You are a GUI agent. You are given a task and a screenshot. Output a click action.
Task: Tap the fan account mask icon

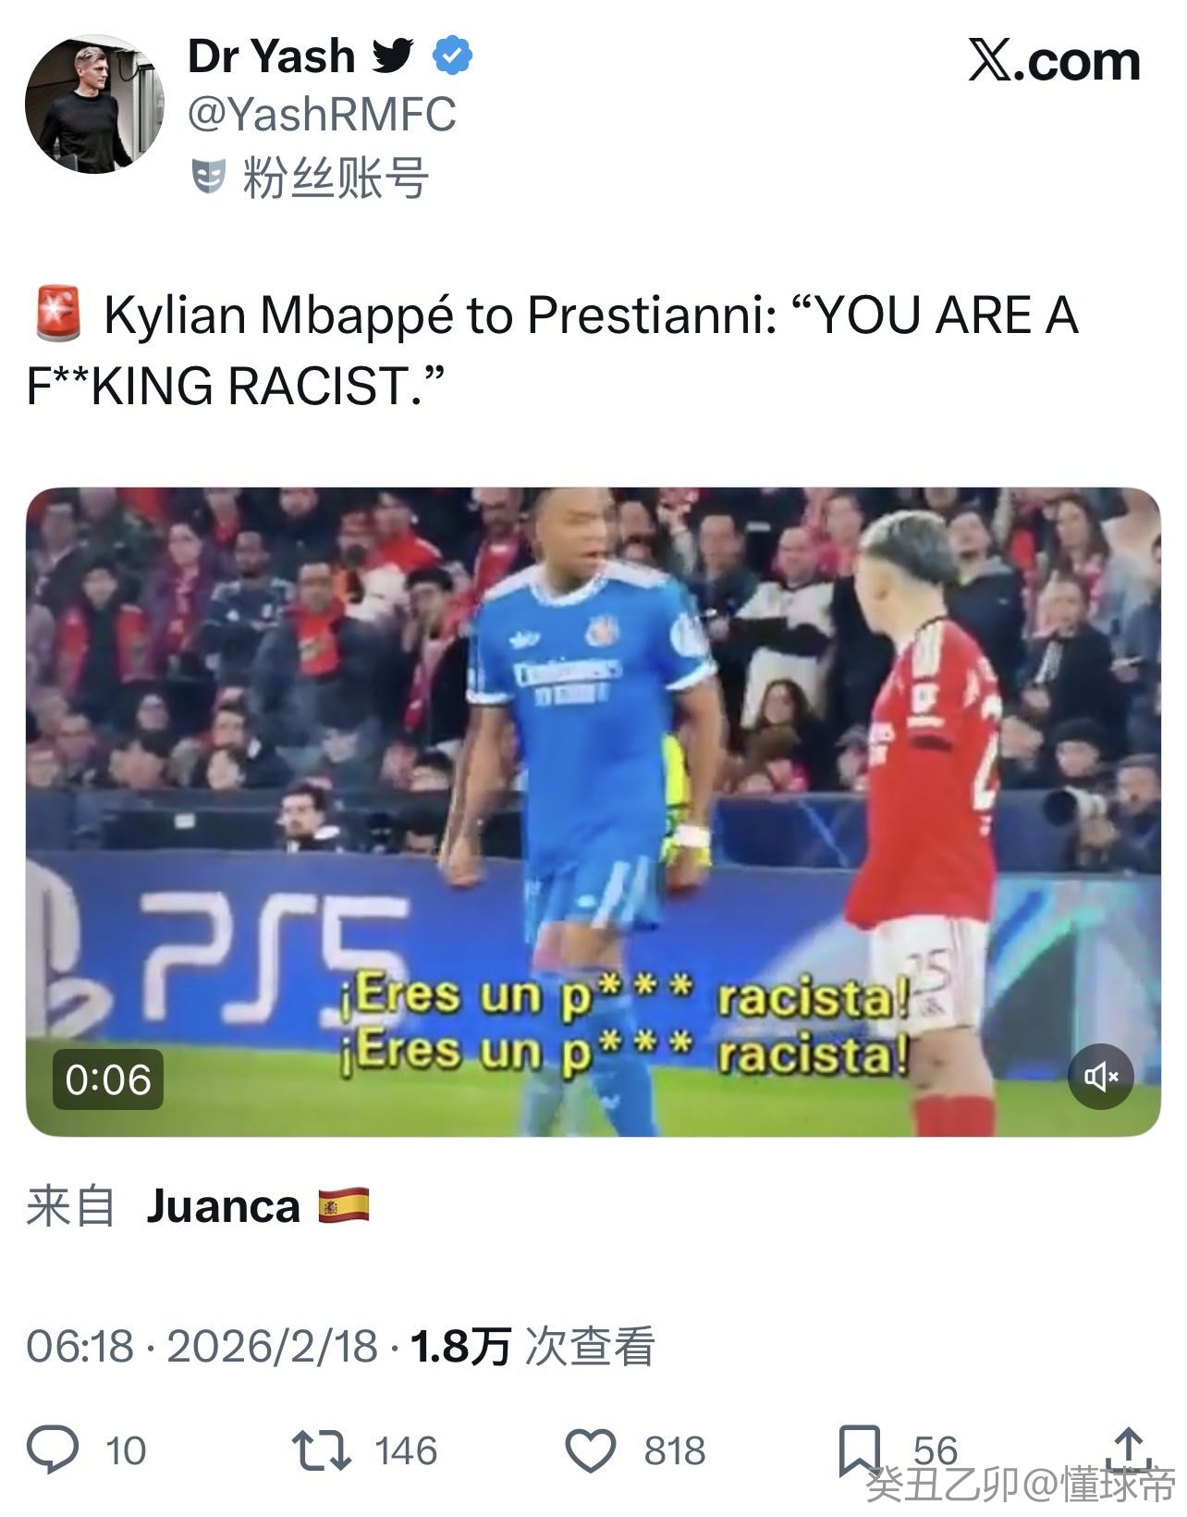point(210,177)
